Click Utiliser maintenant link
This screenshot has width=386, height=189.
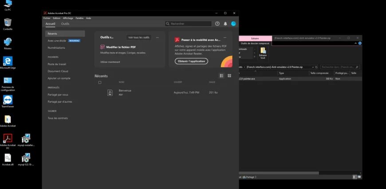pos(110,62)
